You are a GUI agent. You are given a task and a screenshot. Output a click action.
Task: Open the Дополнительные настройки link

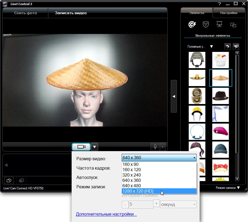coord(106,214)
